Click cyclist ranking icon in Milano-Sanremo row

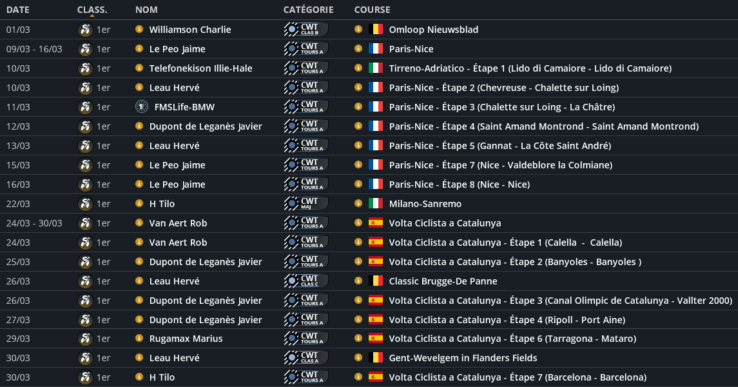coord(84,204)
